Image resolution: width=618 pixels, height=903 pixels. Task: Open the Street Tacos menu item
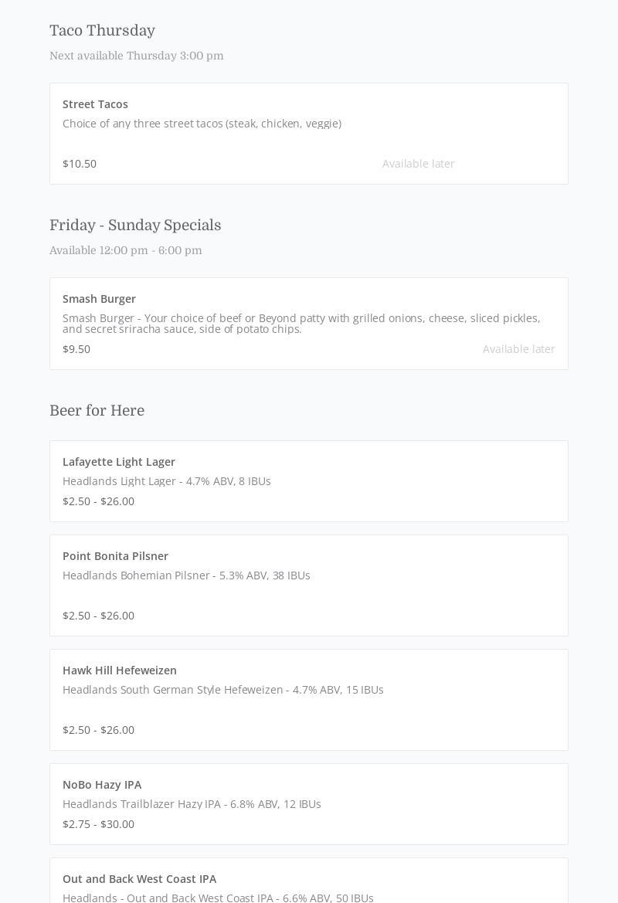95,104
